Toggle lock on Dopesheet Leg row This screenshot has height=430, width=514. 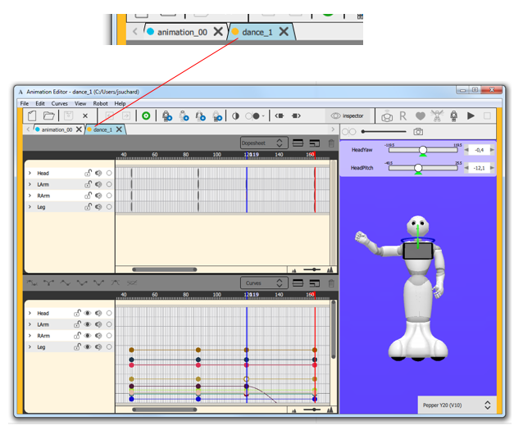88,206
